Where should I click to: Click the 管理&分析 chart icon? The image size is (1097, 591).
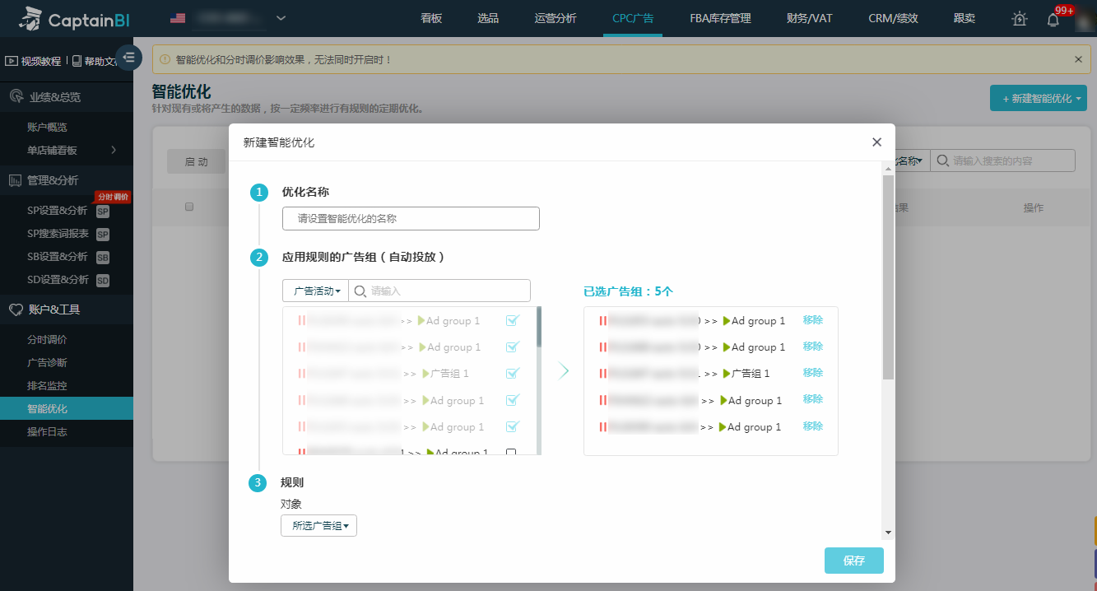click(16, 180)
